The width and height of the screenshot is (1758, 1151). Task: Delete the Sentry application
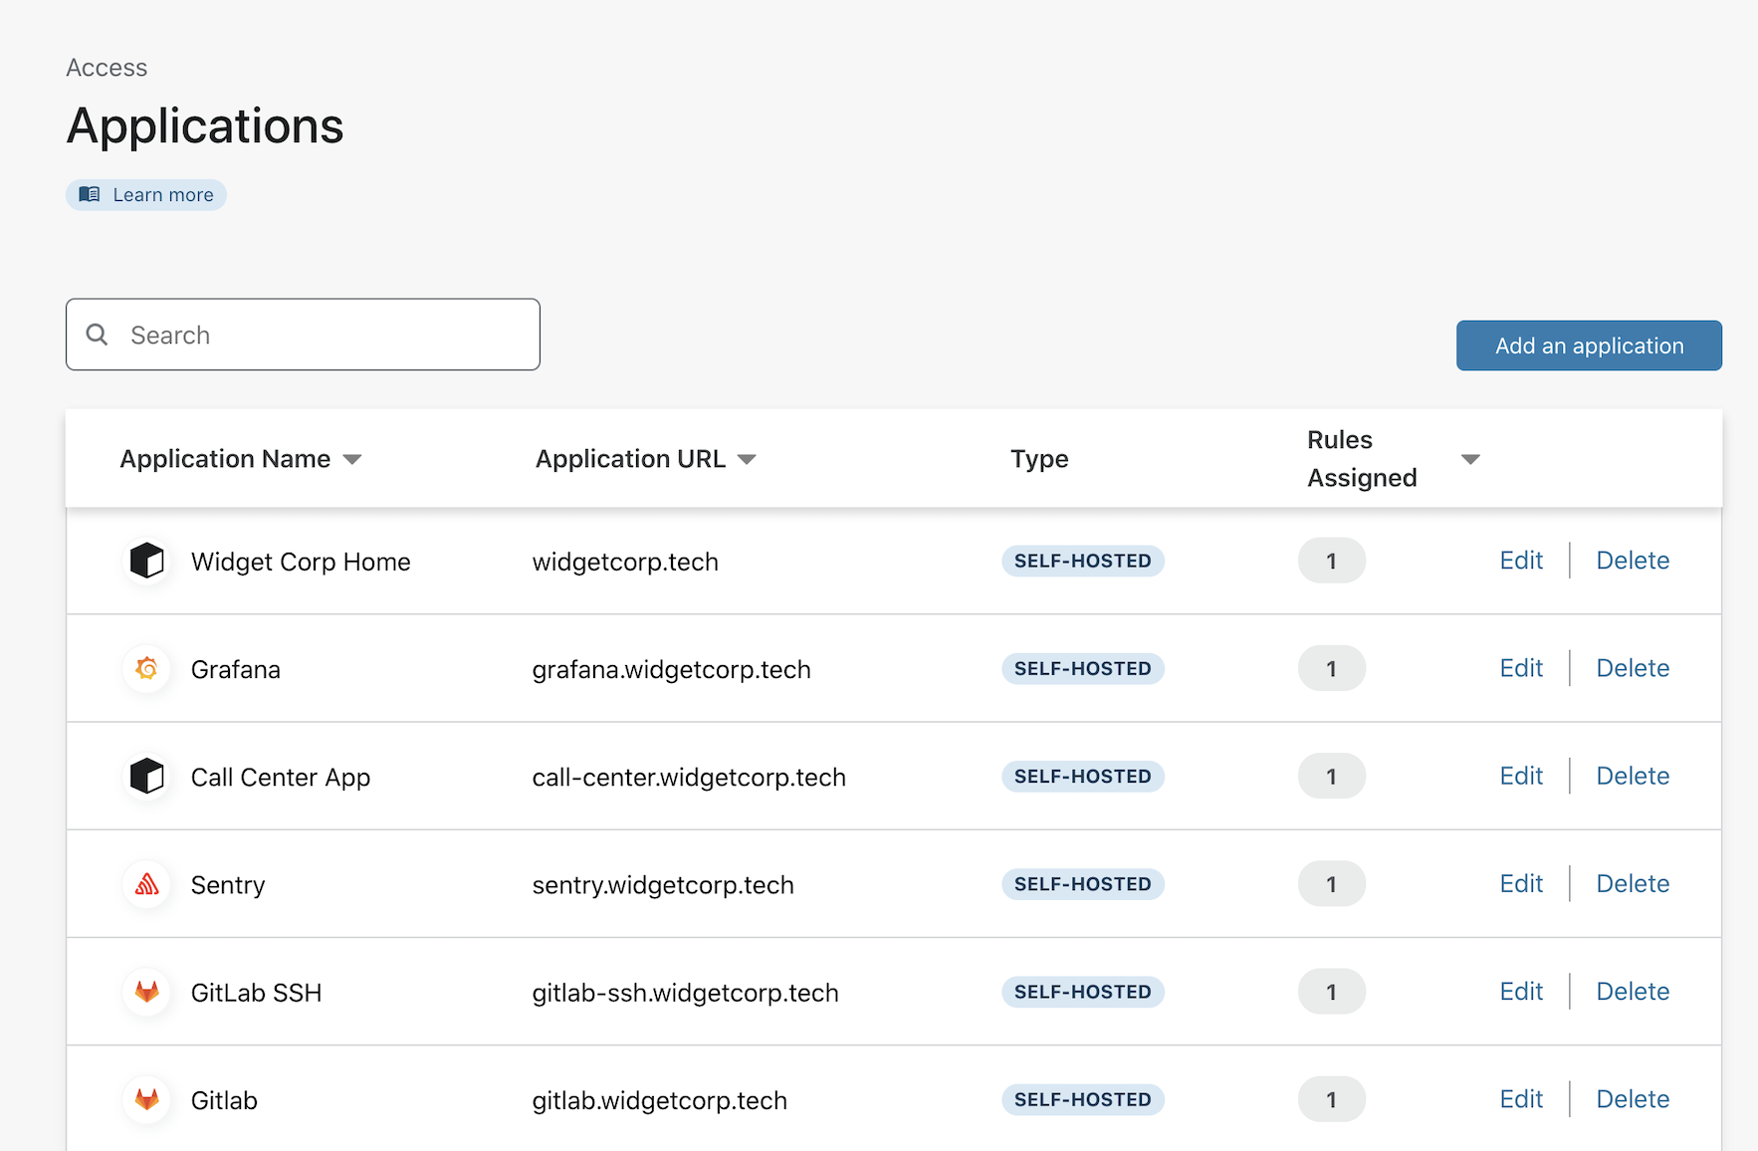coord(1632,883)
